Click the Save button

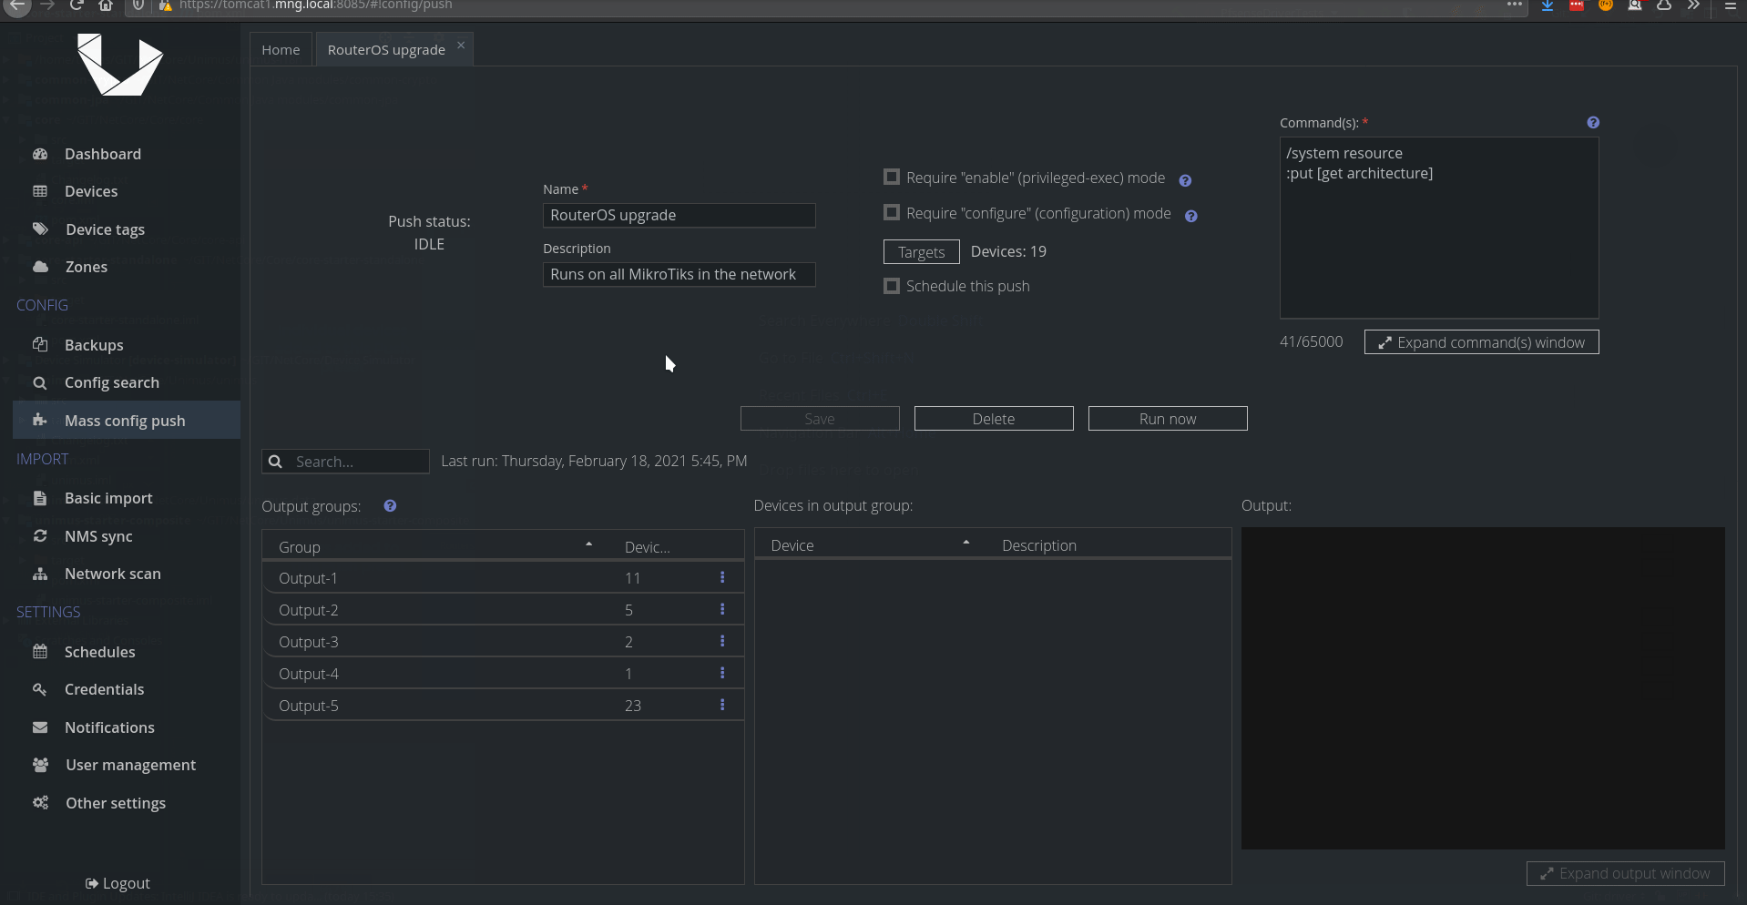click(x=820, y=419)
